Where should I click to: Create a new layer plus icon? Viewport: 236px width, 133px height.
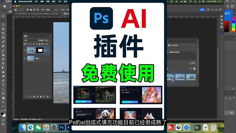pyautogui.click(x=44, y=97)
